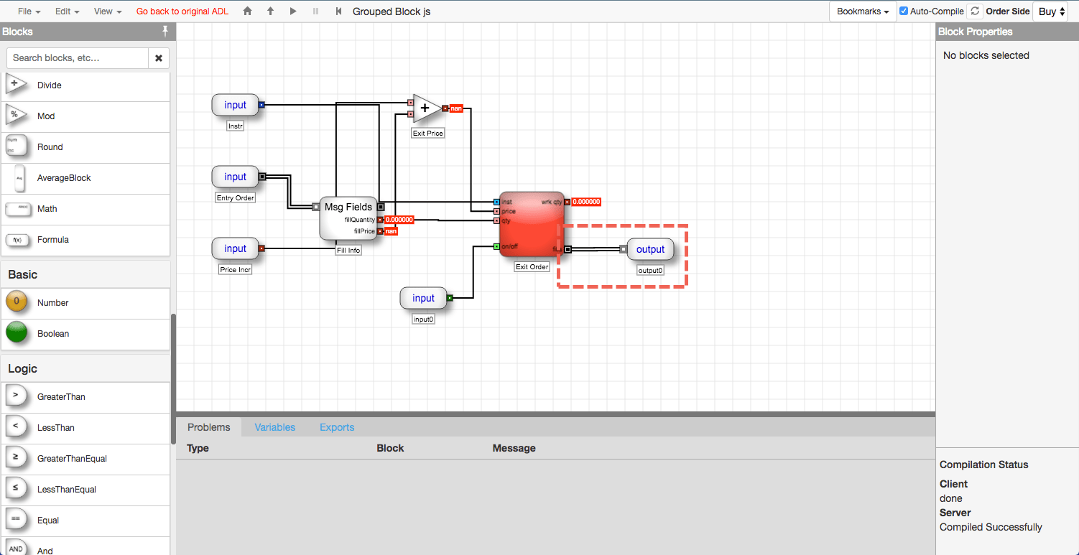Select the Round block icon
Screen dimensions: 1079x555
coord(16,146)
